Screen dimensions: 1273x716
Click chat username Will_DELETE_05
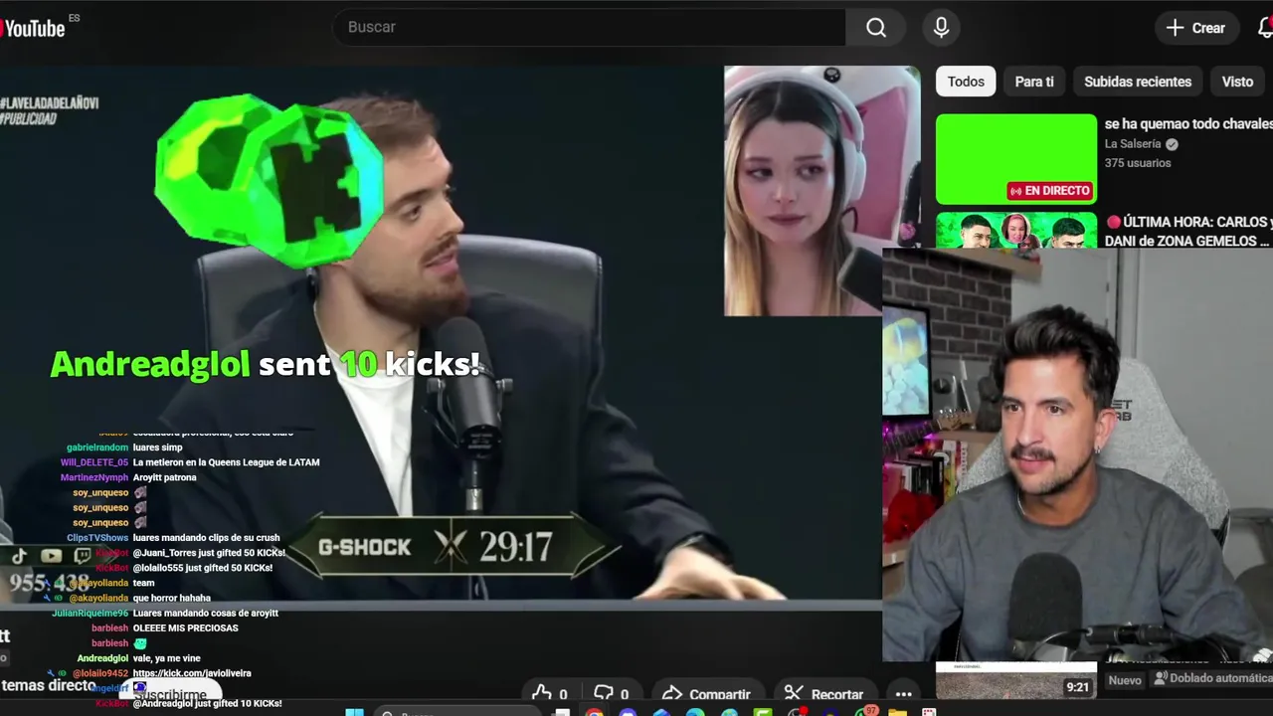(x=94, y=462)
